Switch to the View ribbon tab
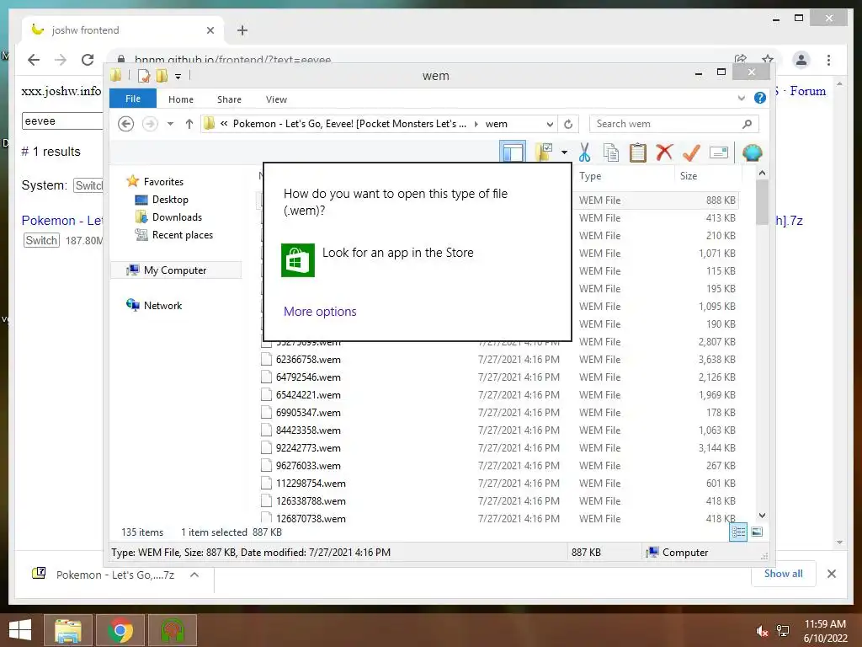862x647 pixels. pyautogui.click(x=276, y=99)
